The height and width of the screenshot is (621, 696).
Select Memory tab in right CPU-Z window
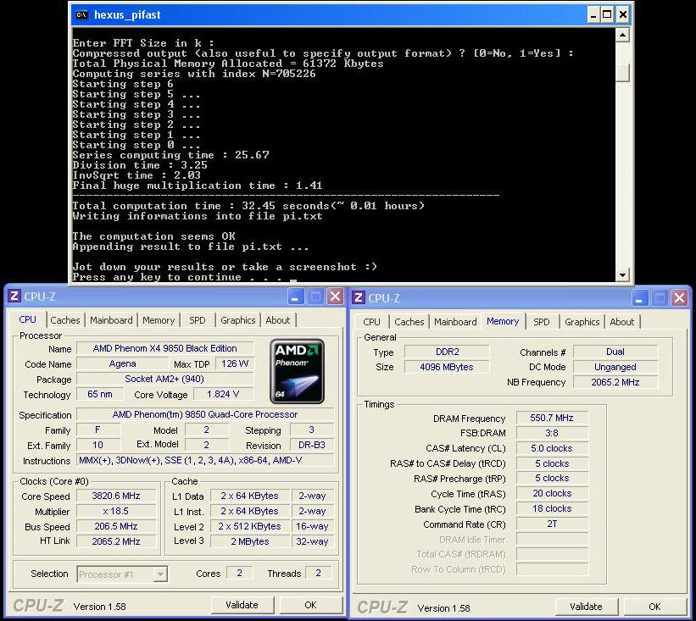(503, 321)
